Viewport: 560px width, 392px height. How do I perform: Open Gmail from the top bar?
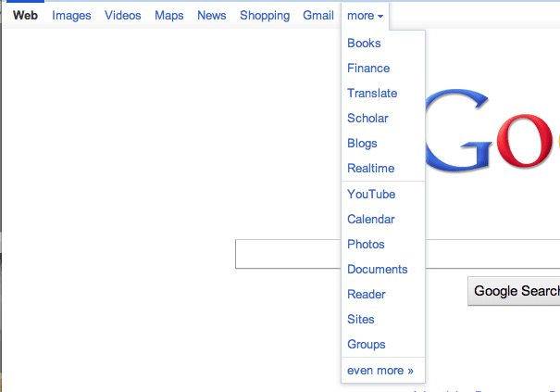[x=318, y=16]
